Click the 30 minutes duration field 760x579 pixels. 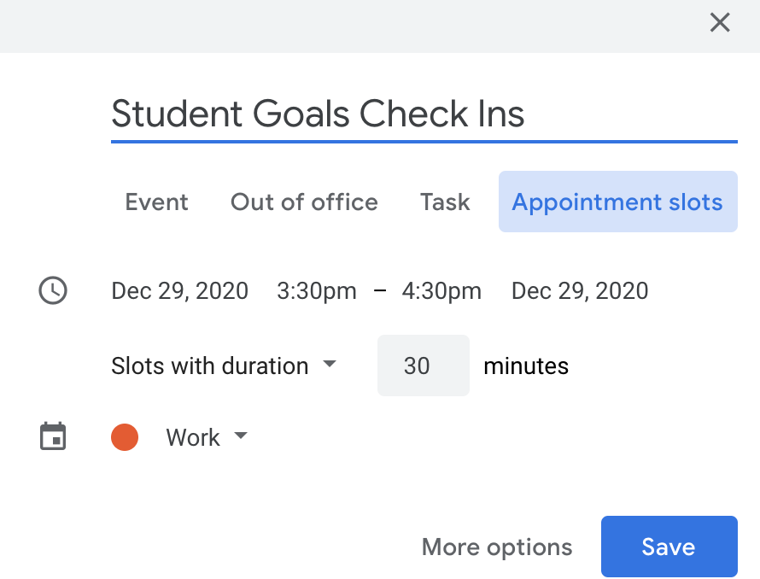423,366
